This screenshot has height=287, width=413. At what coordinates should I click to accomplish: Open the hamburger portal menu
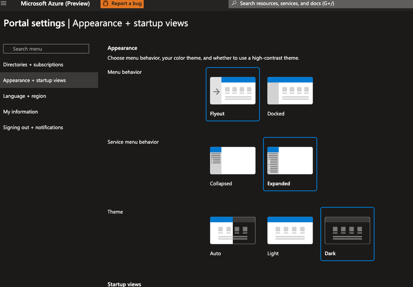pyautogui.click(x=4, y=4)
